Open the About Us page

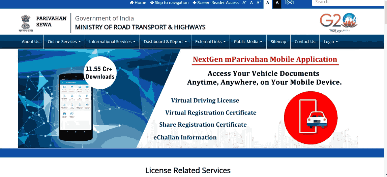coord(31,42)
